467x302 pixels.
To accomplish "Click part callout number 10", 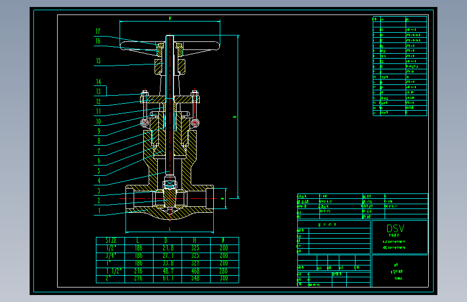I will click(98, 121).
